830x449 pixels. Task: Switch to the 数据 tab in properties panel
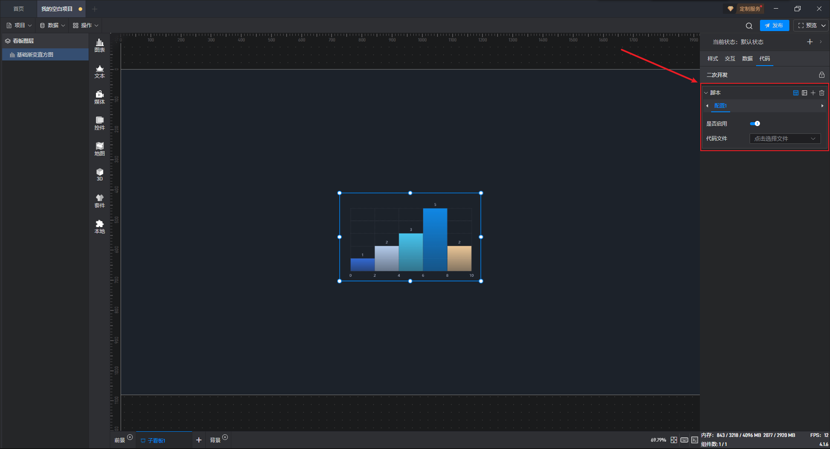(x=747, y=59)
